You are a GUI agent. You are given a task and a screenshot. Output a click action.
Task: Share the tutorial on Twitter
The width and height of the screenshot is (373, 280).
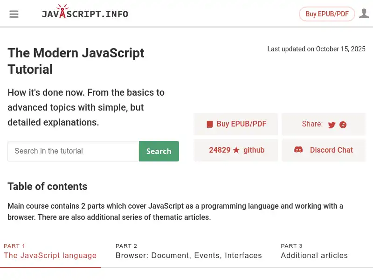332,125
